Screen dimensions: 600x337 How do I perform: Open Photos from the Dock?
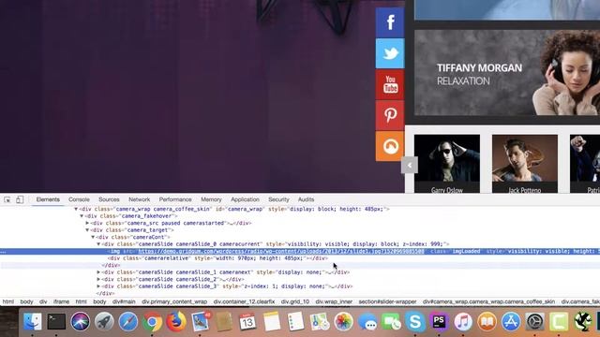tap(343, 322)
